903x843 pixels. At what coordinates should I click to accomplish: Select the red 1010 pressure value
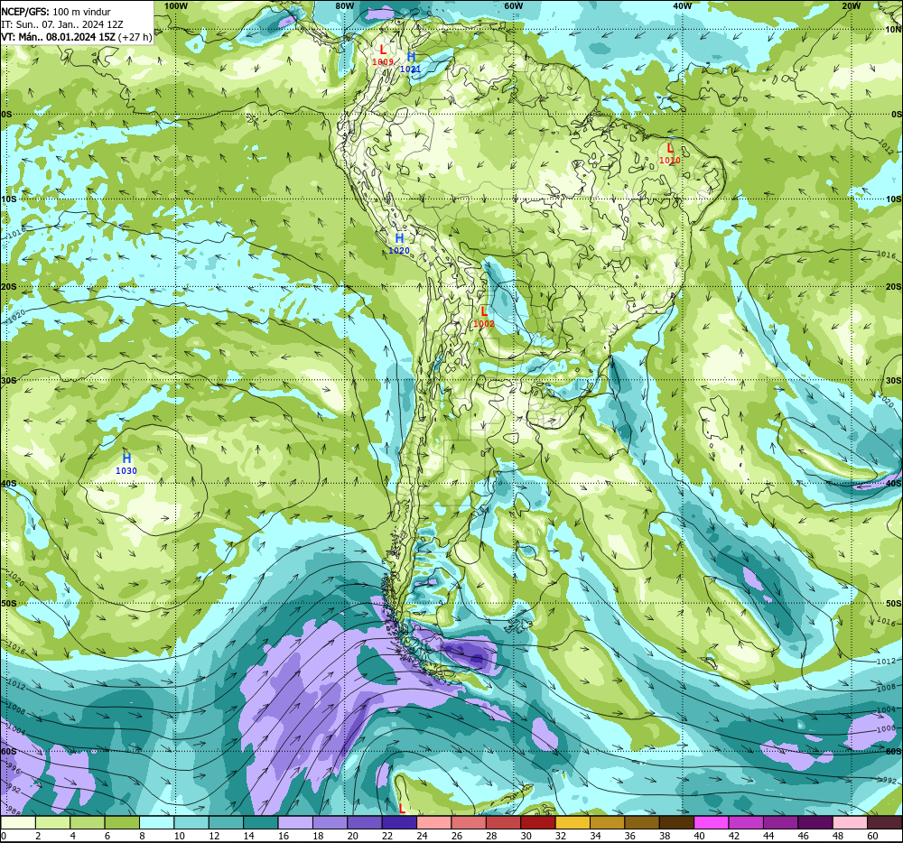click(x=670, y=161)
